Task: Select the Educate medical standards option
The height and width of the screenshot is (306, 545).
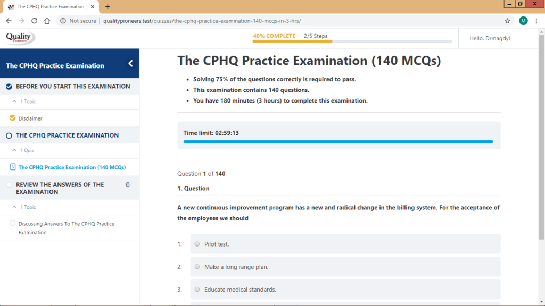Action: coord(197,289)
